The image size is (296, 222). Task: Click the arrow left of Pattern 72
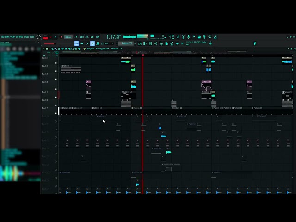pos(117,43)
